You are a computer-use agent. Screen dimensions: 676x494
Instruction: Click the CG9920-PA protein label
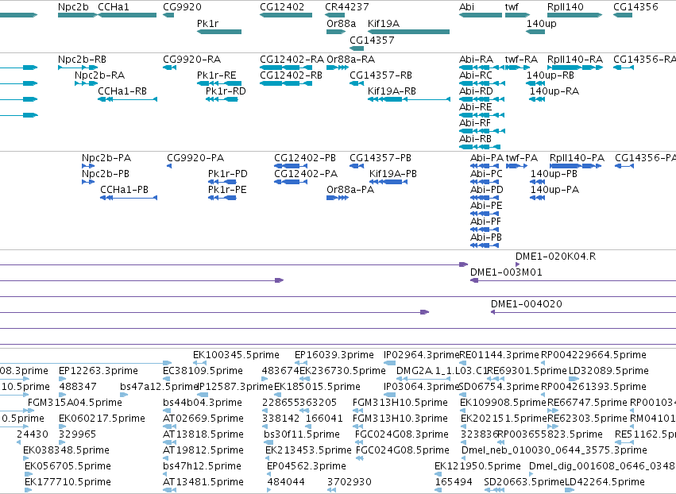click(x=195, y=158)
